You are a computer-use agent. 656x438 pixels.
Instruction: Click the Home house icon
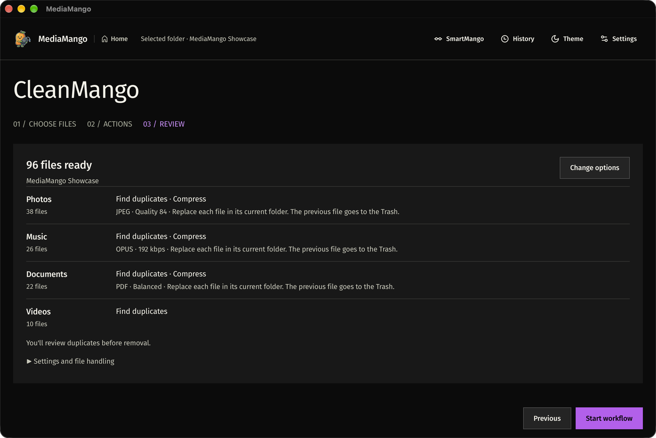[x=104, y=39]
